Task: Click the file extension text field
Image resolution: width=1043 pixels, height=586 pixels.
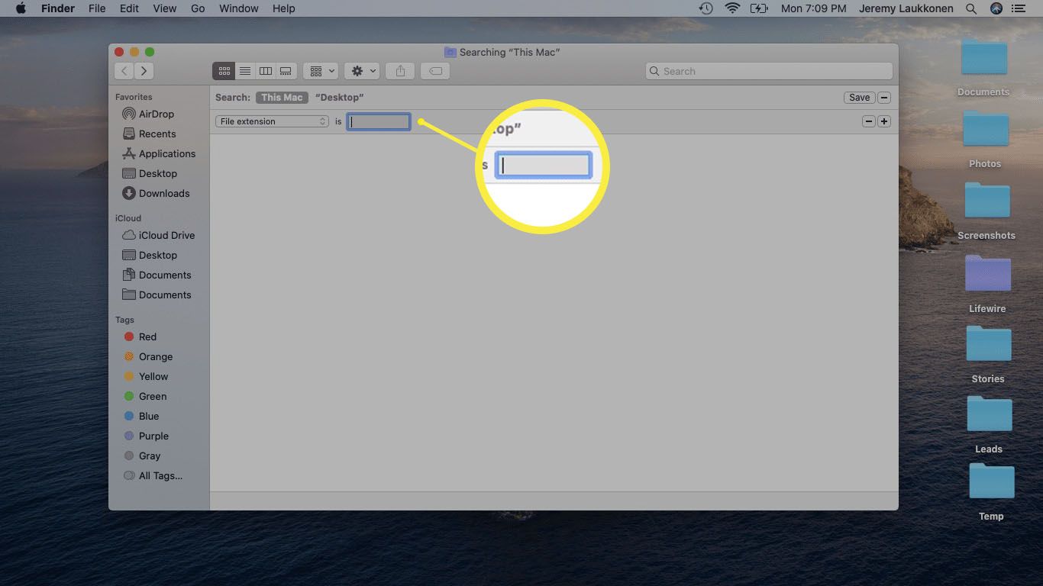Action: tap(379, 121)
